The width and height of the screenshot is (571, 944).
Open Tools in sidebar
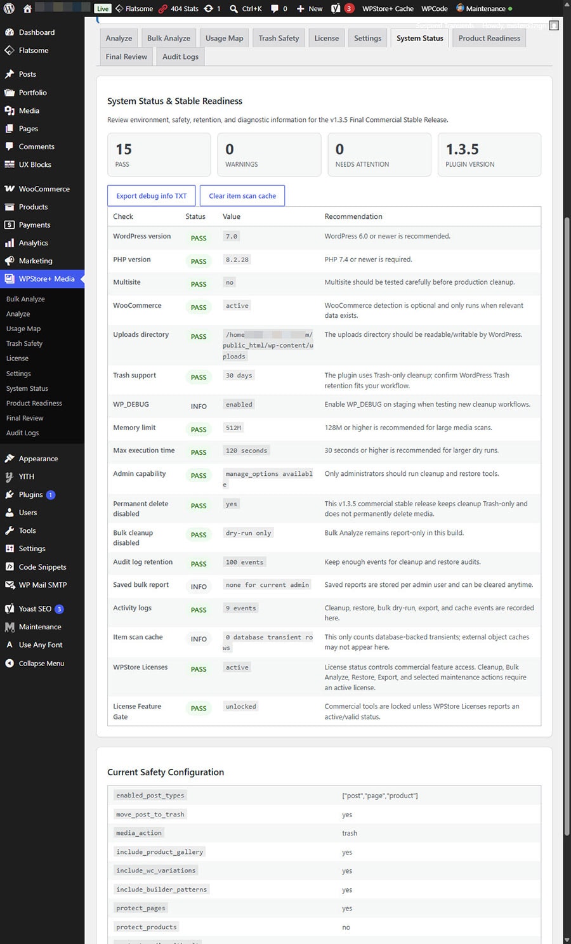(x=27, y=530)
